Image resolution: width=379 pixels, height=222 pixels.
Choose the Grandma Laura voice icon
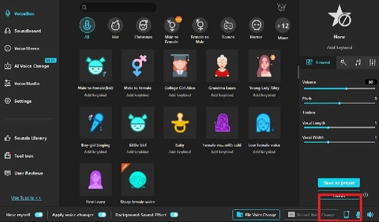(x=222, y=66)
